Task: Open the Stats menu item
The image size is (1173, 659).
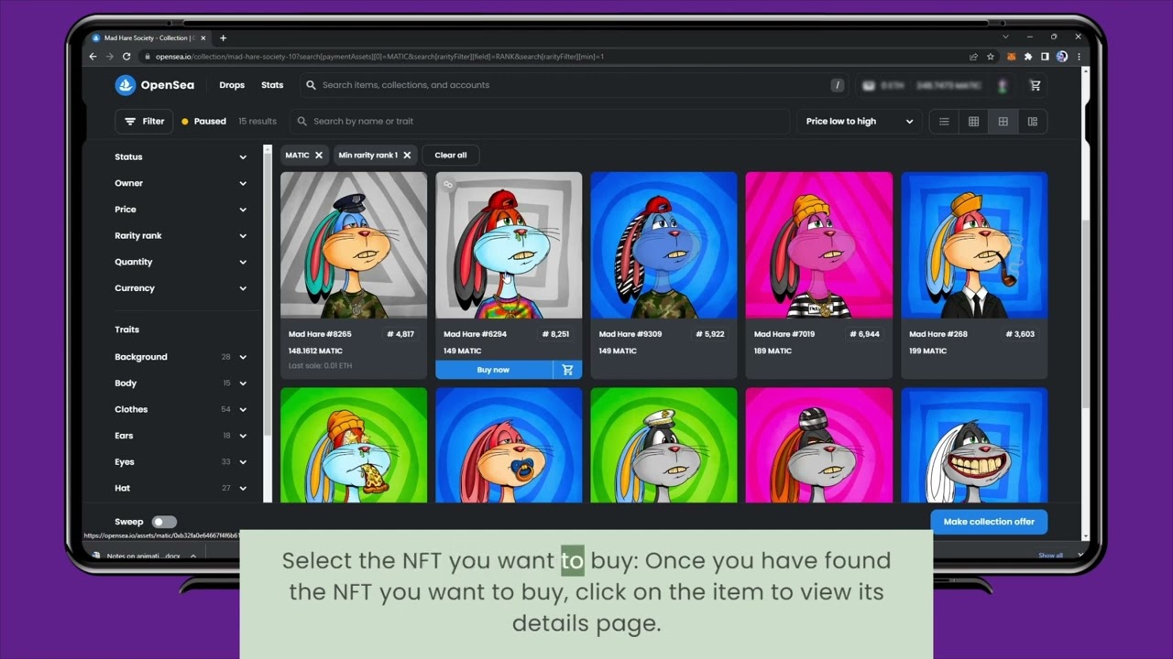Action: (x=272, y=85)
